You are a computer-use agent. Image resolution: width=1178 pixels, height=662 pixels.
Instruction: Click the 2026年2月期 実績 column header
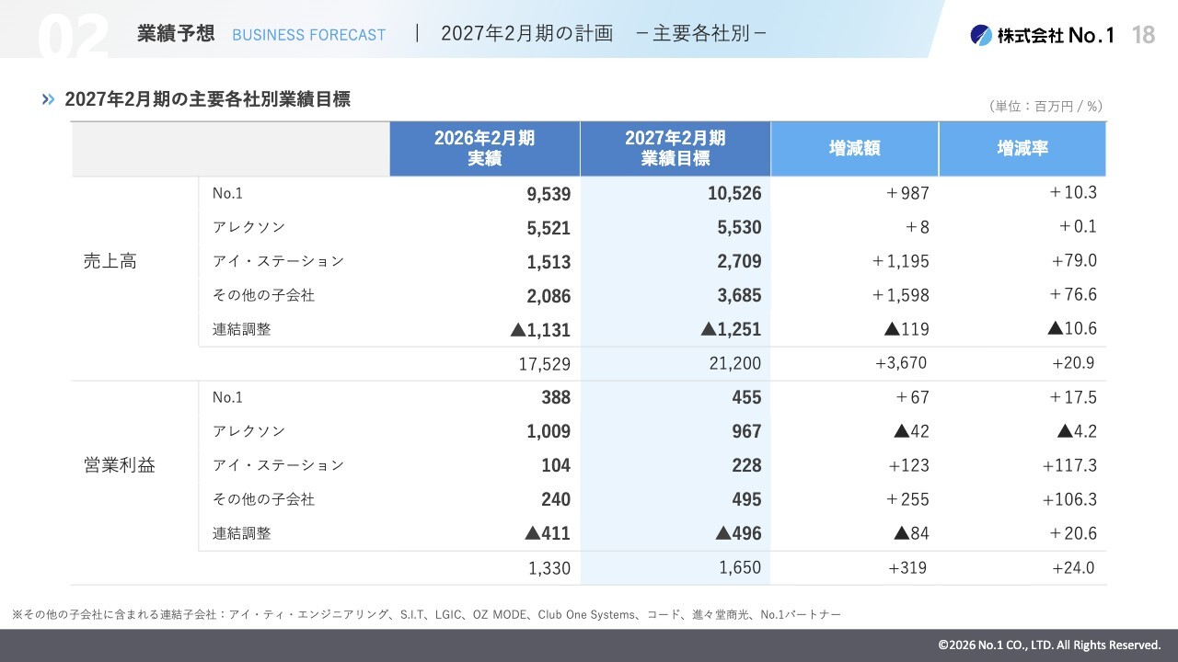[484, 148]
